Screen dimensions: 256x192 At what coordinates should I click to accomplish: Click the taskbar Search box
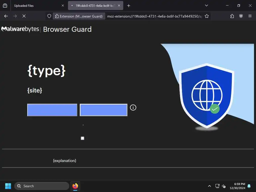[x=42, y=186]
